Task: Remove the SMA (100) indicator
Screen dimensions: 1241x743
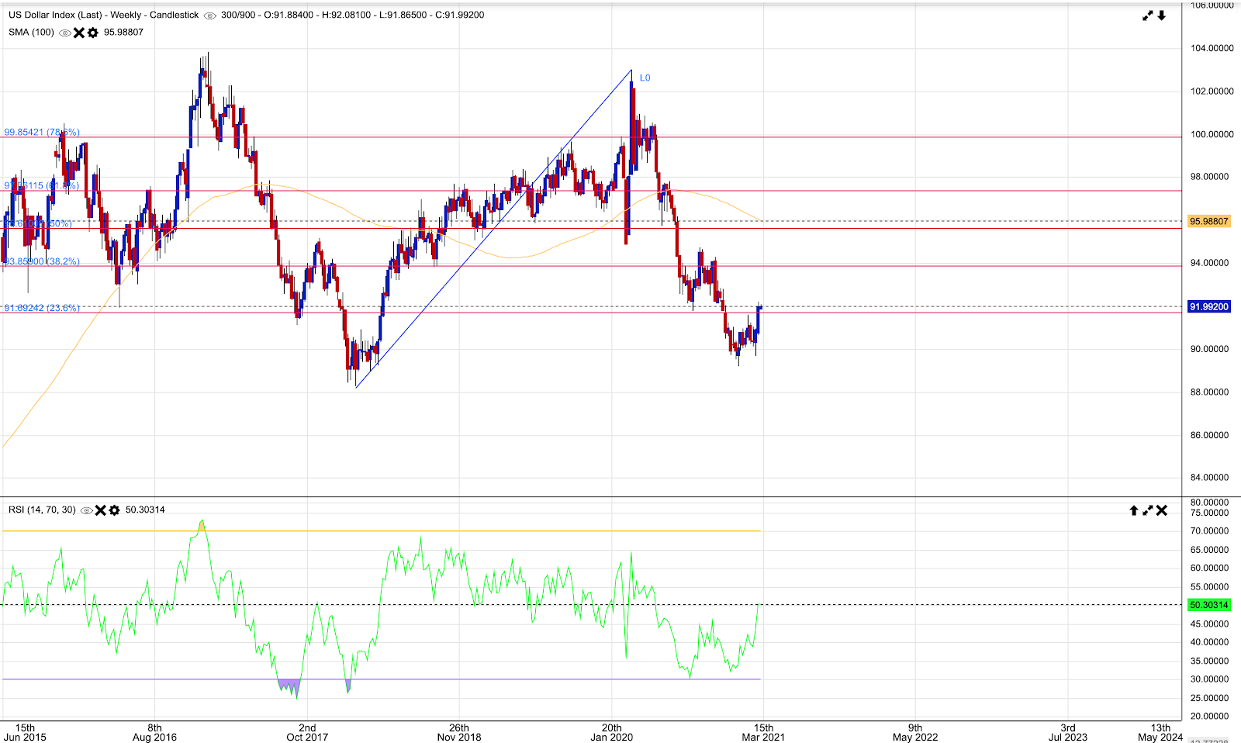Action: pos(79,33)
